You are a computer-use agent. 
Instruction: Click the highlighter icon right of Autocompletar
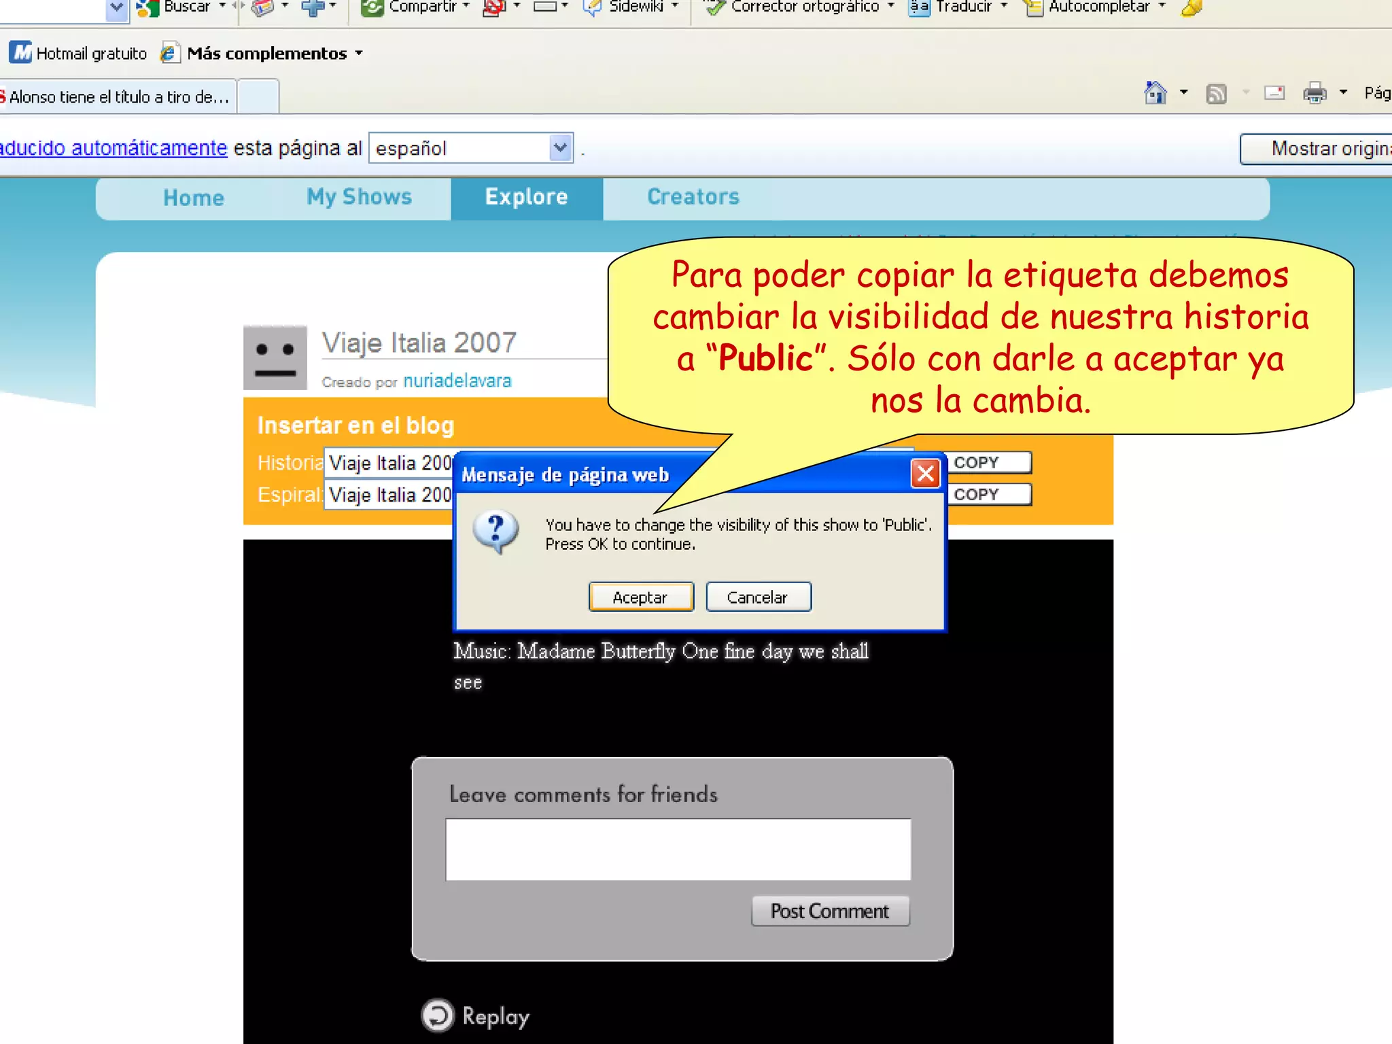pyautogui.click(x=1192, y=7)
